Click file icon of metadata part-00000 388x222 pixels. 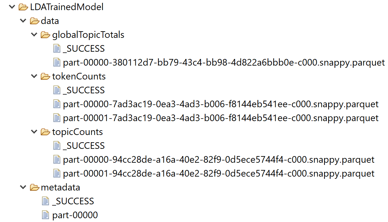(x=46, y=215)
